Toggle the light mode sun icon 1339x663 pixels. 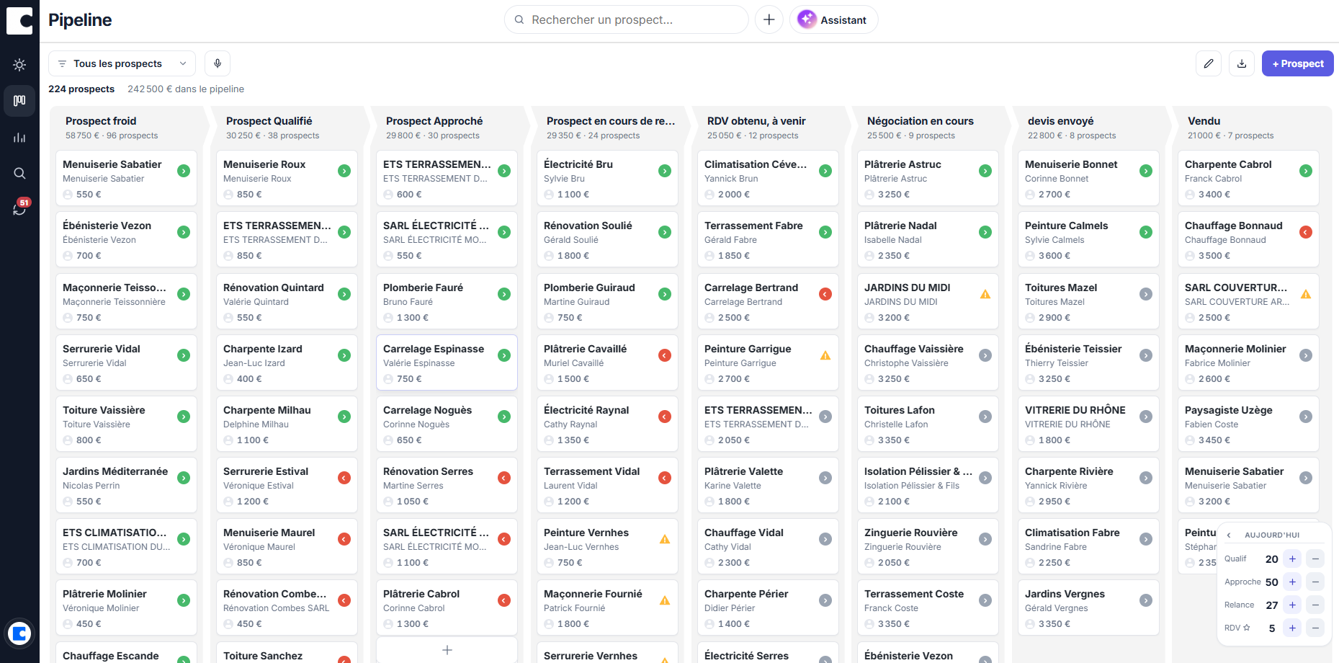pos(19,65)
